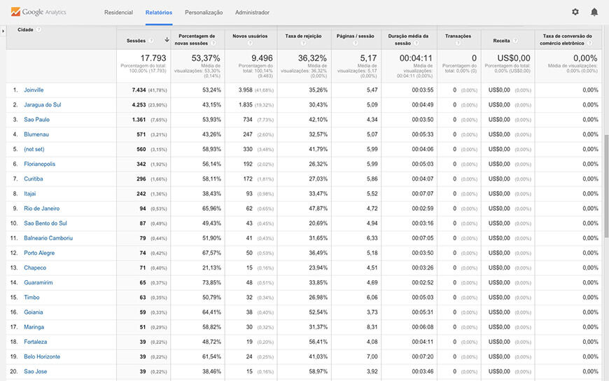
Task: Click the sort arrow in Sessões column
Action: click(x=167, y=40)
